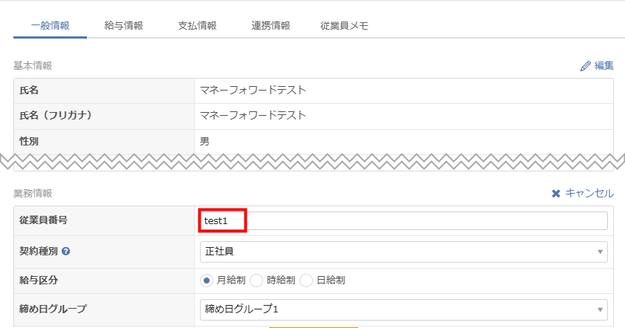Viewport: 625px width, 328px height.
Task: Click the 性別 value 男
Action: [x=205, y=141]
